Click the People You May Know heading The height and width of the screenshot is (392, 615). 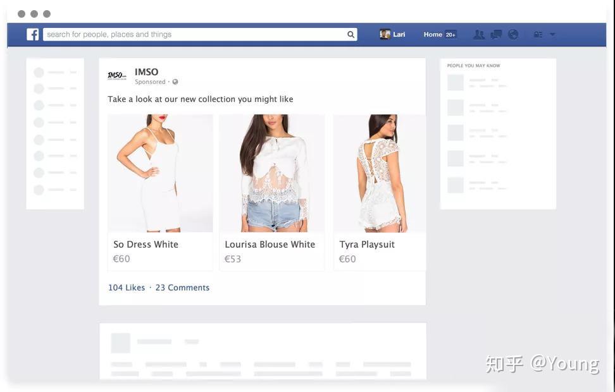coord(473,66)
